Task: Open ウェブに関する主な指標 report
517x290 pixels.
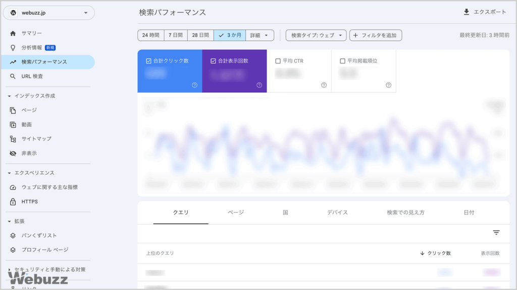Action: (49, 187)
